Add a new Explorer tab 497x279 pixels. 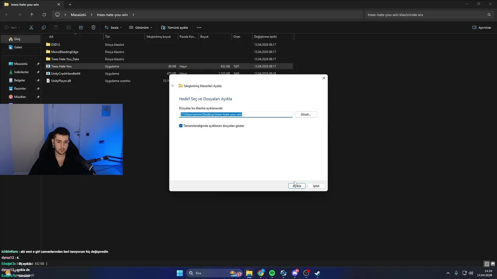point(70,4)
